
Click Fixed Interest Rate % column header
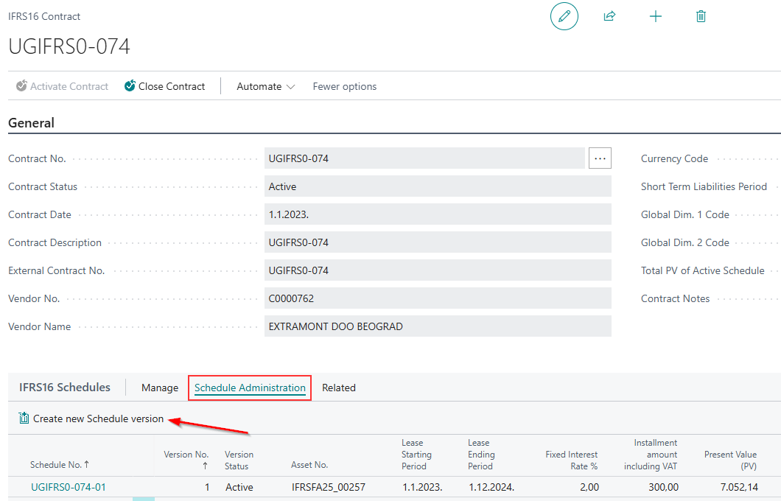(571, 460)
